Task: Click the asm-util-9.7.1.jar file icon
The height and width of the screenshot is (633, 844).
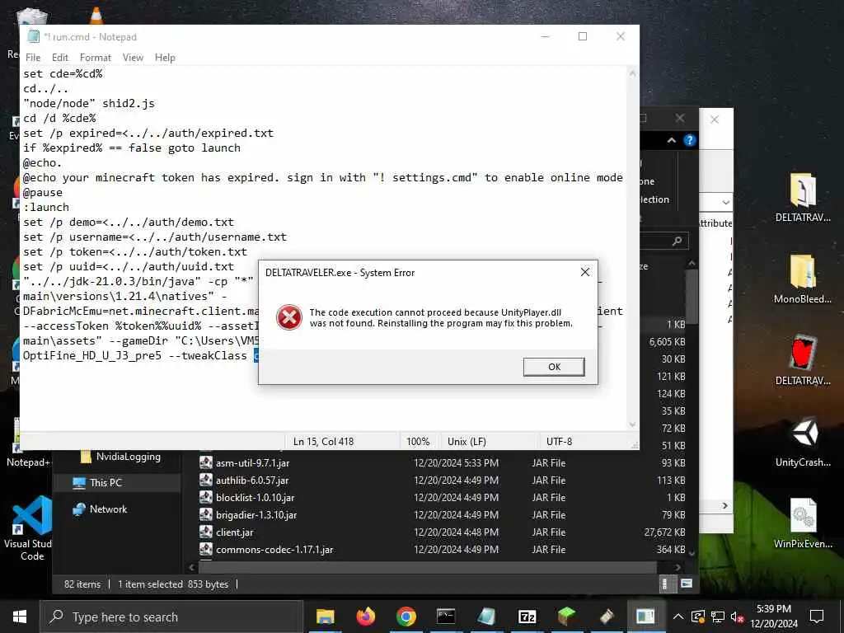Action: tap(205, 462)
